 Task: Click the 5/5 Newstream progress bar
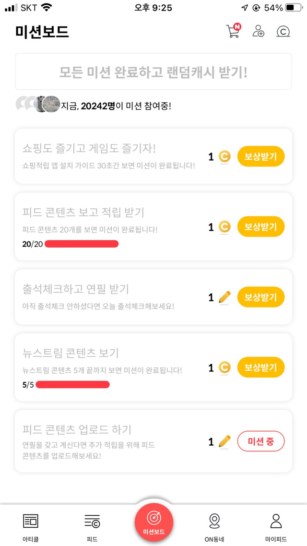(x=72, y=384)
